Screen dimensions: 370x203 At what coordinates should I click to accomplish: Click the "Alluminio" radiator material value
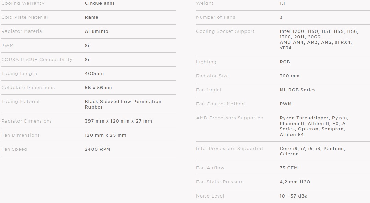[x=97, y=31]
